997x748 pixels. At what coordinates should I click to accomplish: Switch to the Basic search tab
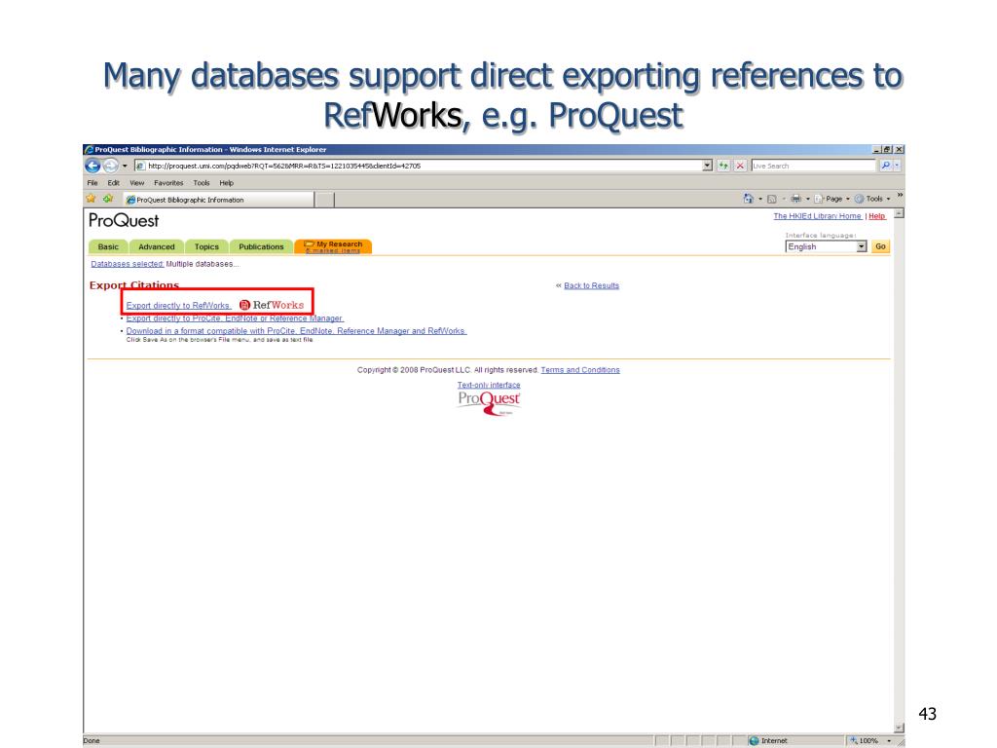pos(108,246)
